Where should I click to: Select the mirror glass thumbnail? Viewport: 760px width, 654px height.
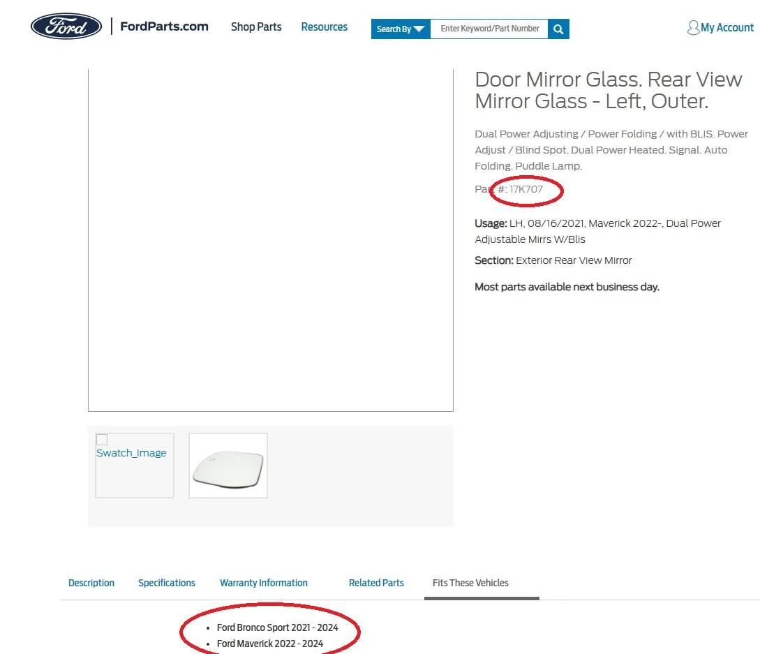tap(228, 466)
